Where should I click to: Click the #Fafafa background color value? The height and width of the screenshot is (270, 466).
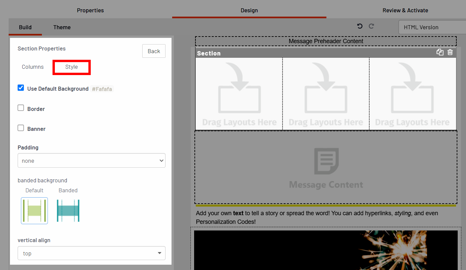pyautogui.click(x=102, y=89)
